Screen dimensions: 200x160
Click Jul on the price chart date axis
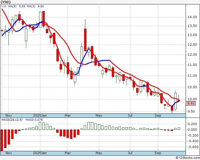click(x=130, y=115)
